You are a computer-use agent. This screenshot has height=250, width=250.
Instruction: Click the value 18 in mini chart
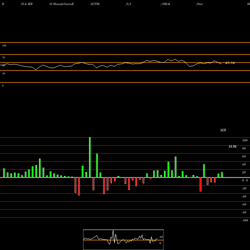161,237
